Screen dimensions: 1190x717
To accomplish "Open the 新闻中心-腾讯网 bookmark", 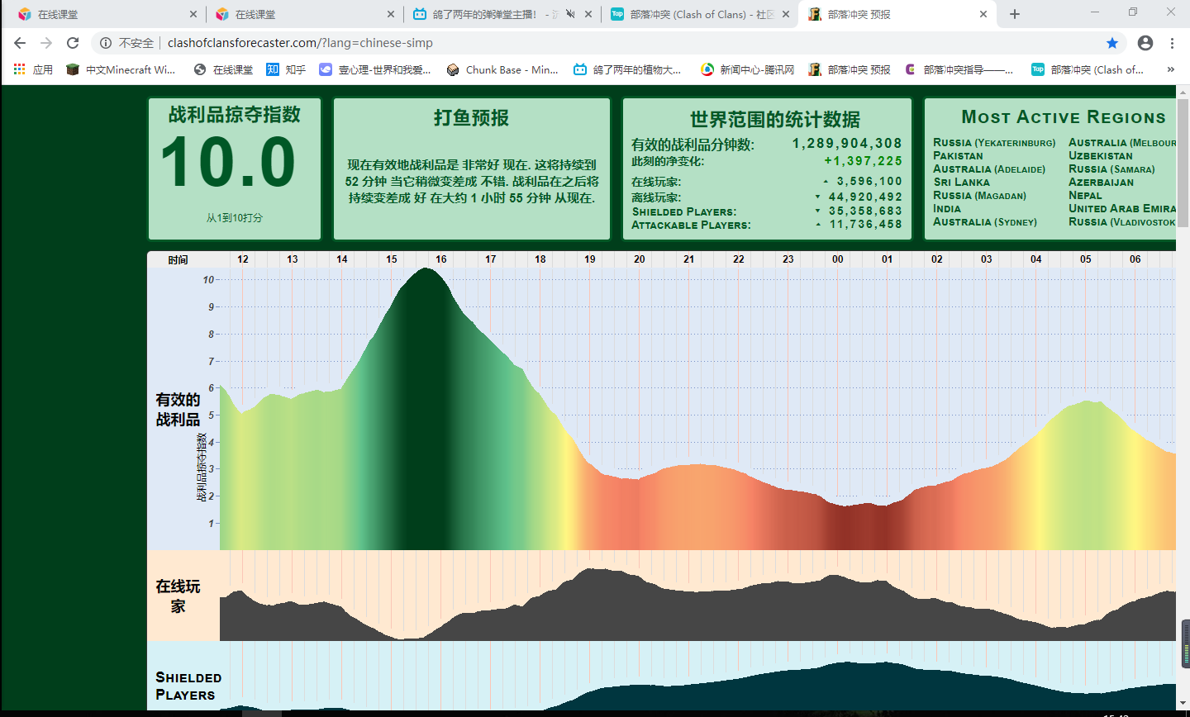I will [748, 69].
